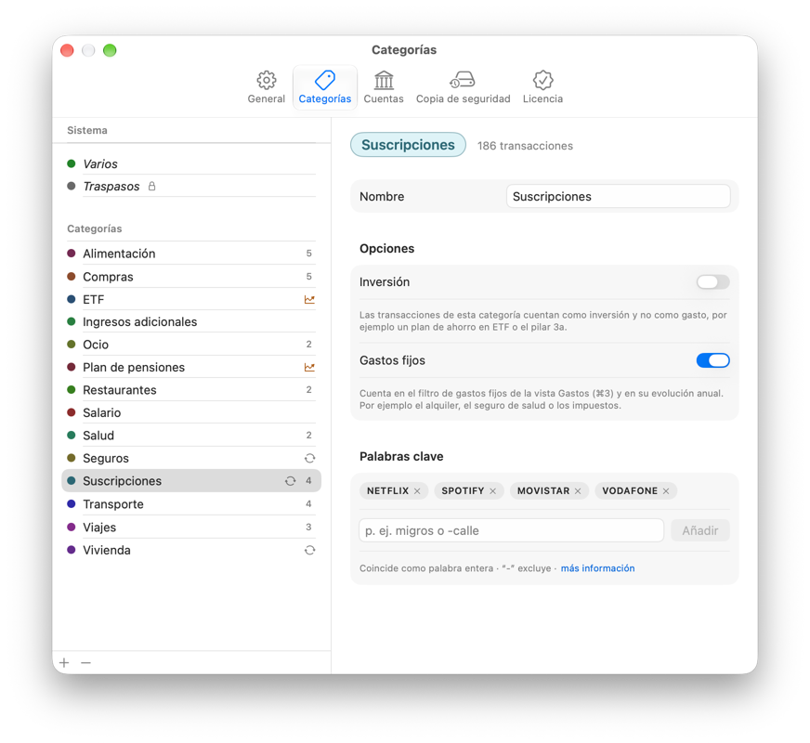Delete selected category with minus button

click(86, 662)
